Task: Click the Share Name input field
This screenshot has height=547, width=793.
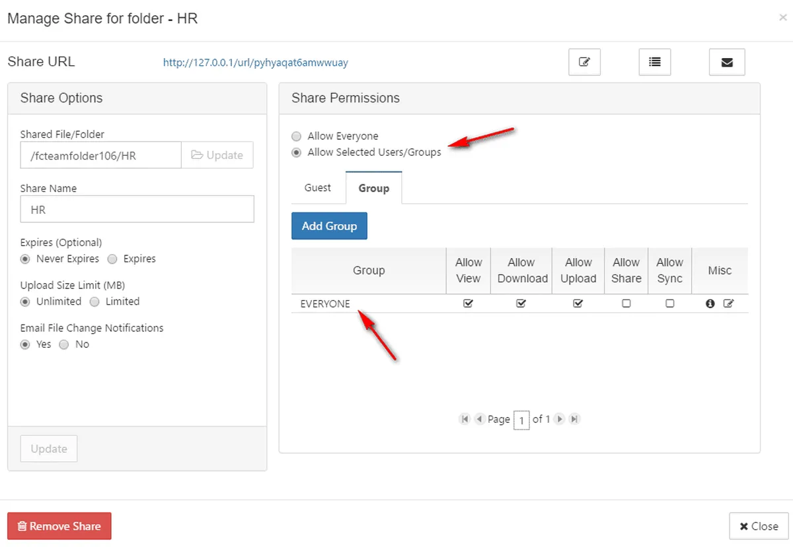Action: pos(137,209)
